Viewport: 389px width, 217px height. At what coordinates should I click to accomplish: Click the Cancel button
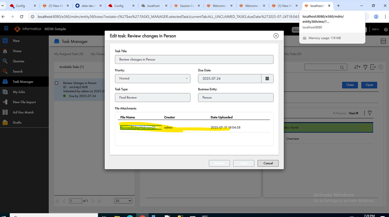268,163
